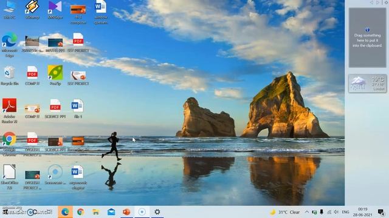The image size is (389, 218).
Task: Open Settings from the taskbar gear icon
Action: [x=157, y=212]
